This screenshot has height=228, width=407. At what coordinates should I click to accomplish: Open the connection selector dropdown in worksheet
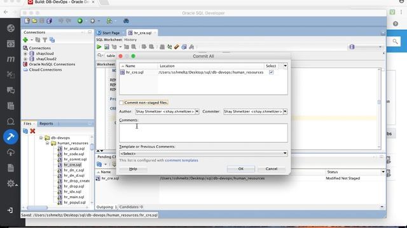click(380, 47)
